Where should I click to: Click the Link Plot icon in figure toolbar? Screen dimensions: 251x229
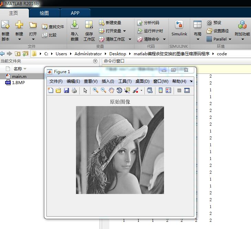coord(150,90)
